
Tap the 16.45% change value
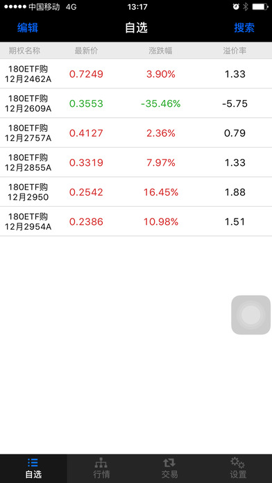click(161, 192)
